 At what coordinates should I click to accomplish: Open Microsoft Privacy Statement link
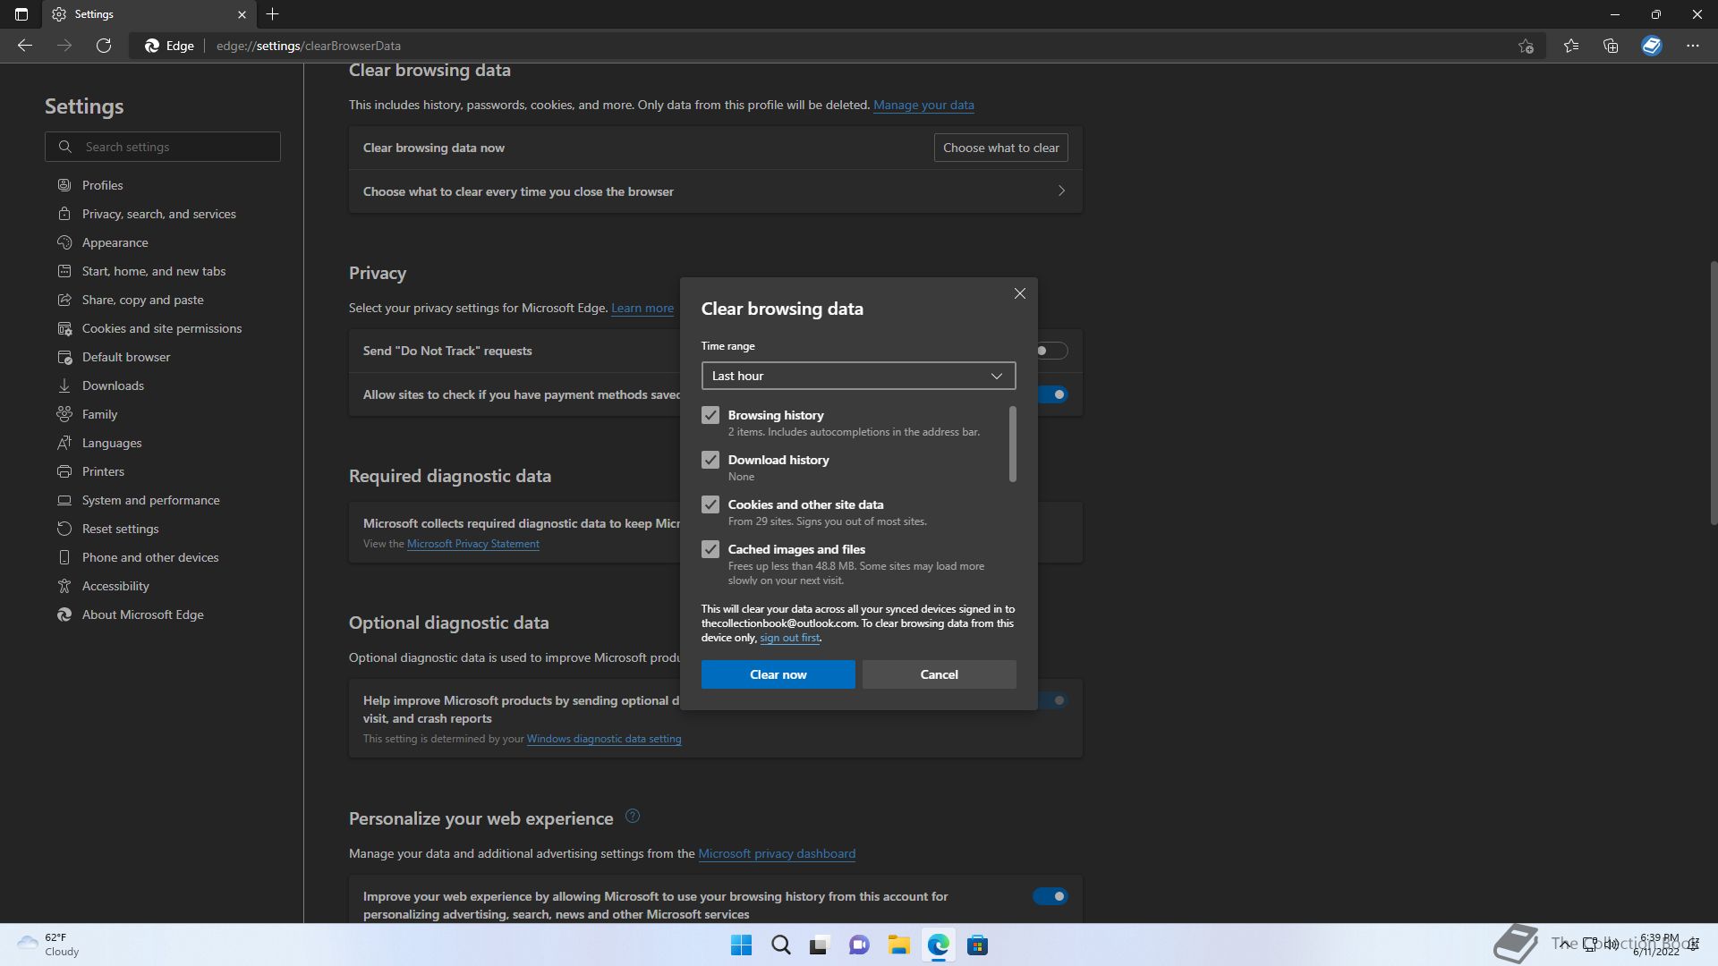(x=473, y=544)
